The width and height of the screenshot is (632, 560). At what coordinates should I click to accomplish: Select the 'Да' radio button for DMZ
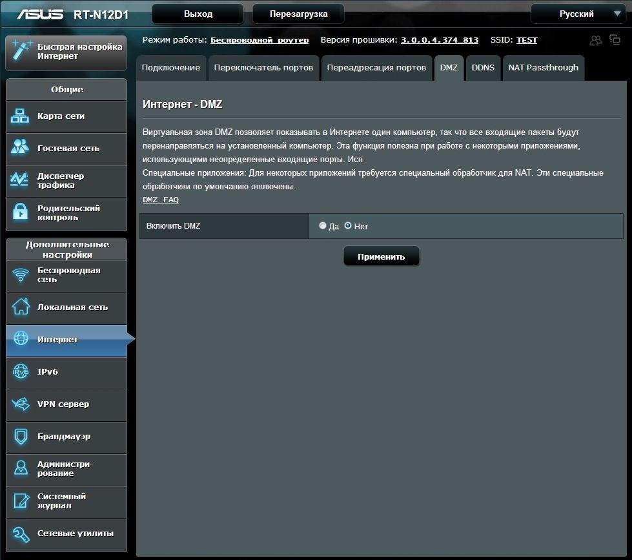323,226
